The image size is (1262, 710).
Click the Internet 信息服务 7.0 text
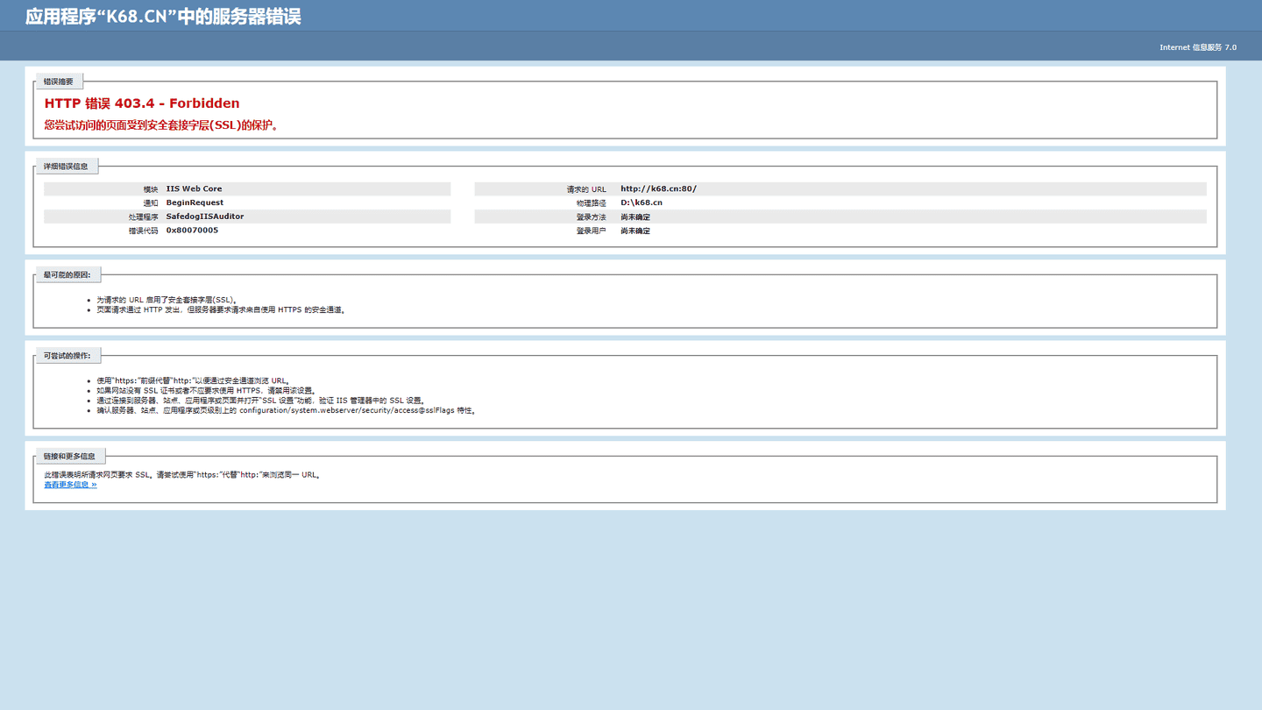pyautogui.click(x=1198, y=47)
